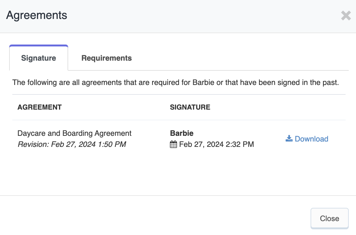Screen dimensions: 356x235
Task: Click the empty header area right of Agreements
Action: pos(204,16)
